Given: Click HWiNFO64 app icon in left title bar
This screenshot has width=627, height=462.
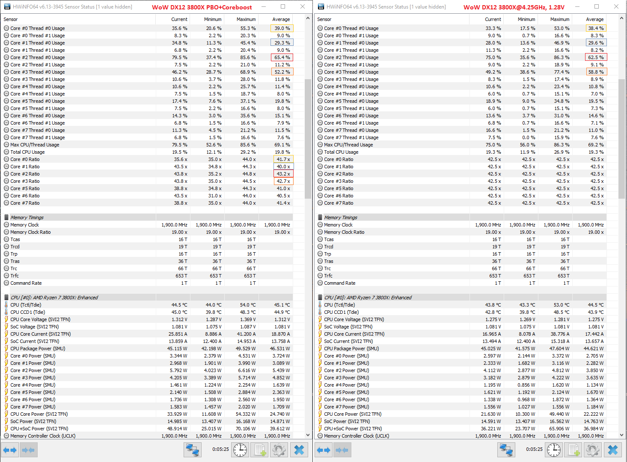Looking at the screenshot, I should 6,7.
